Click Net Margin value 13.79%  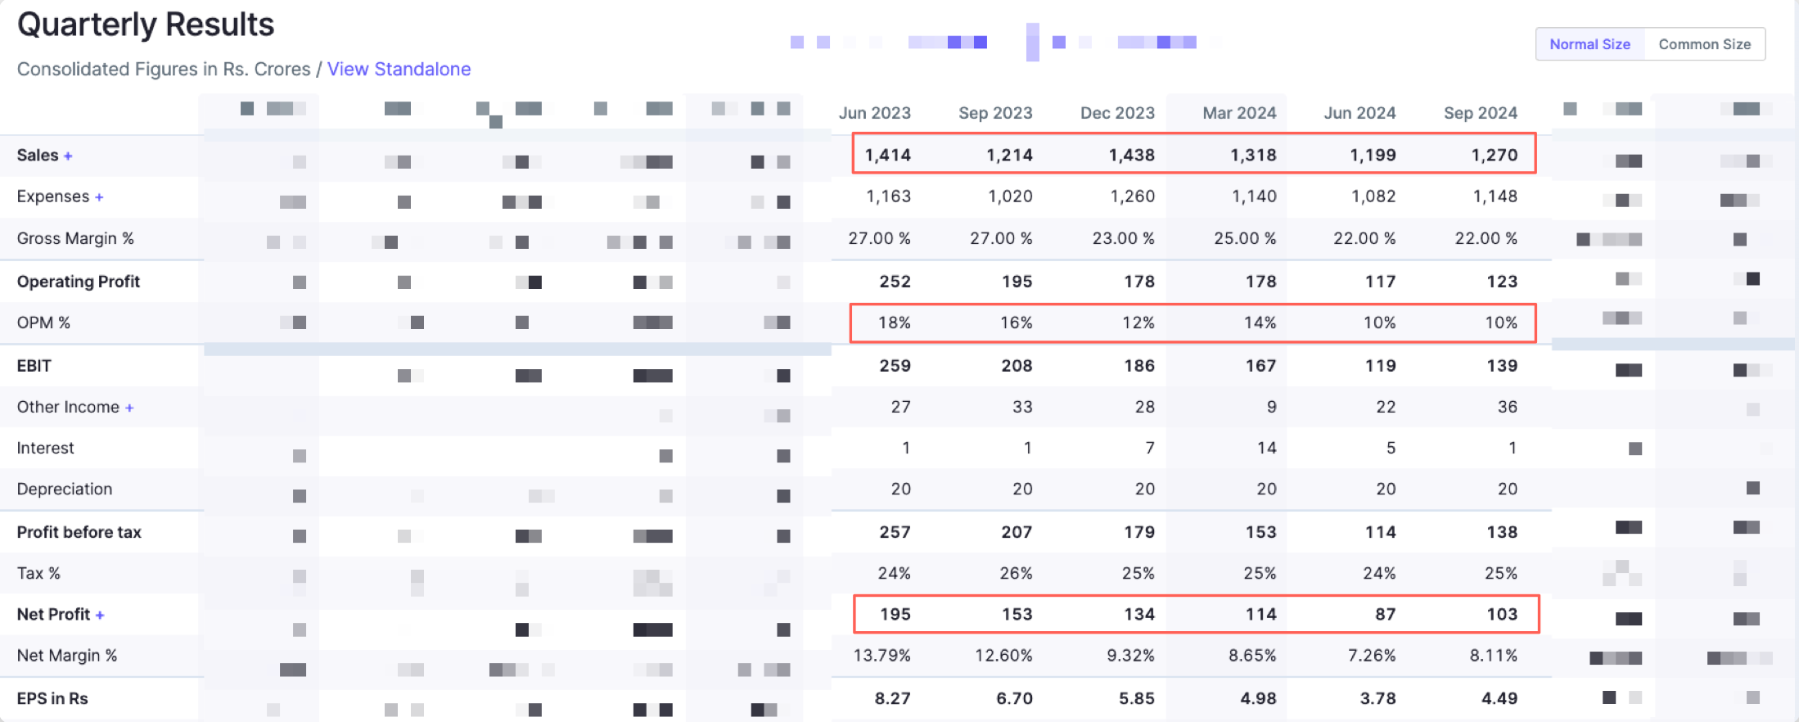tap(882, 656)
